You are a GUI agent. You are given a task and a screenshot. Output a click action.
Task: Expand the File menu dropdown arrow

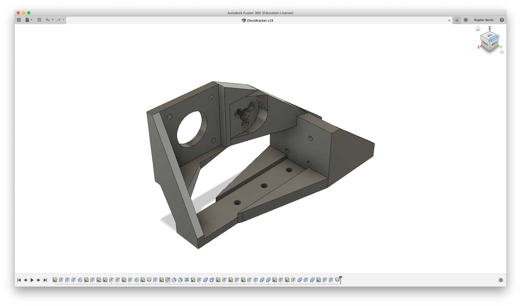point(32,20)
